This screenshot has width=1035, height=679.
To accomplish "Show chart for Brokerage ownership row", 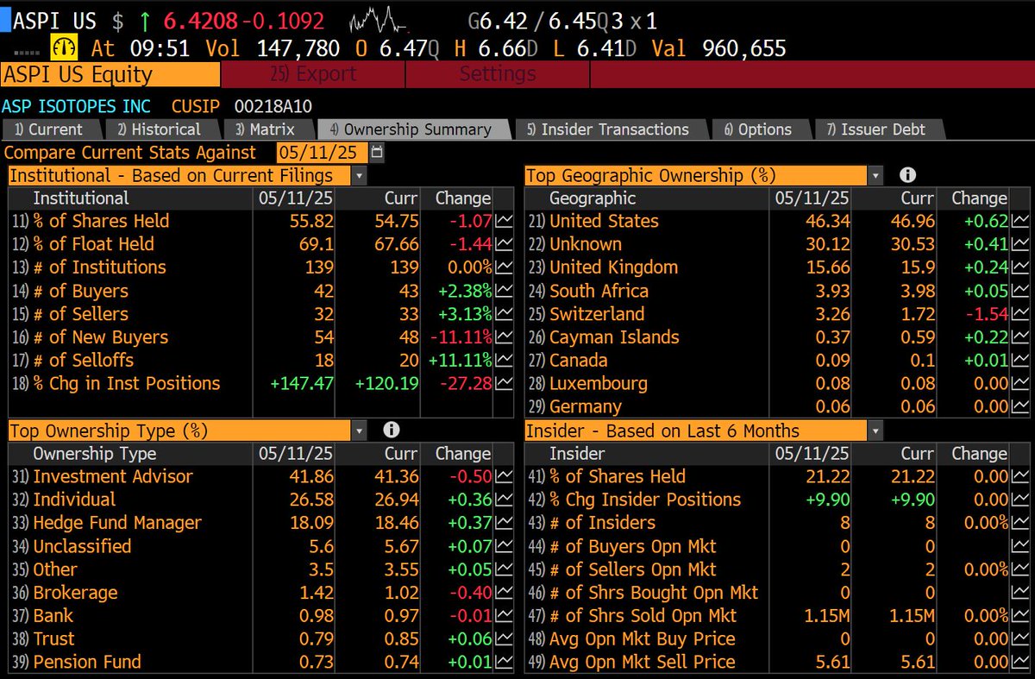I will click(x=504, y=593).
